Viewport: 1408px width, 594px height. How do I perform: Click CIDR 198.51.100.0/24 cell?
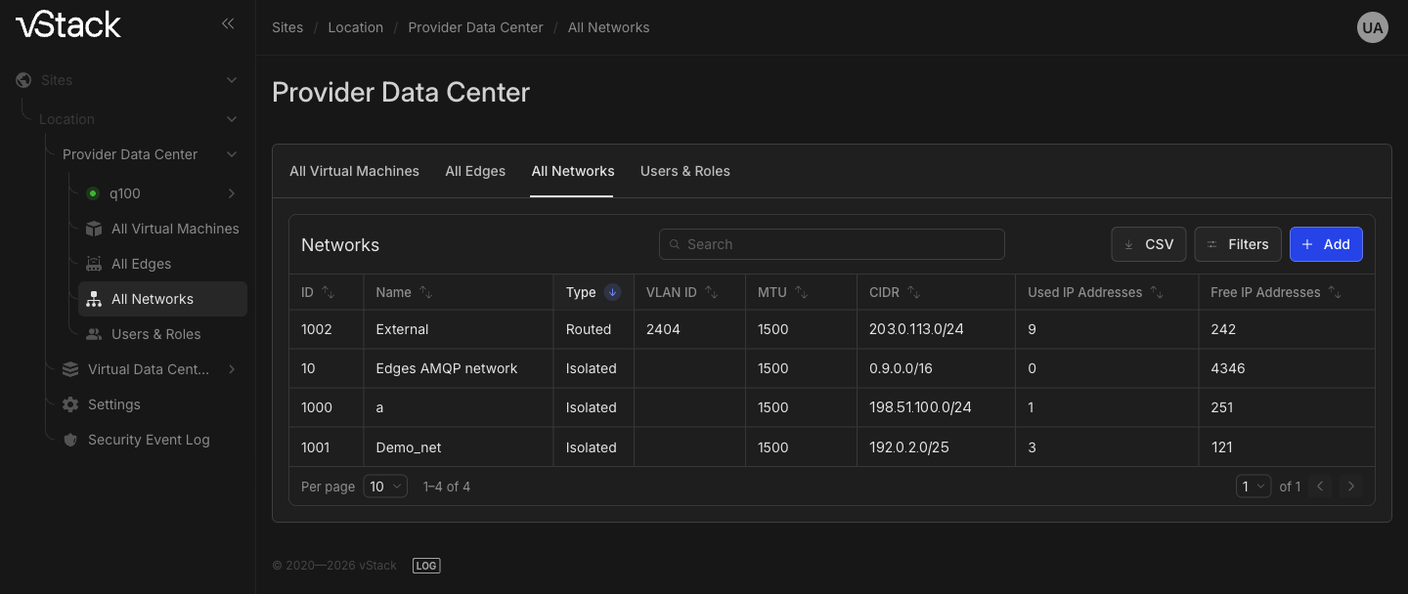[921, 407]
